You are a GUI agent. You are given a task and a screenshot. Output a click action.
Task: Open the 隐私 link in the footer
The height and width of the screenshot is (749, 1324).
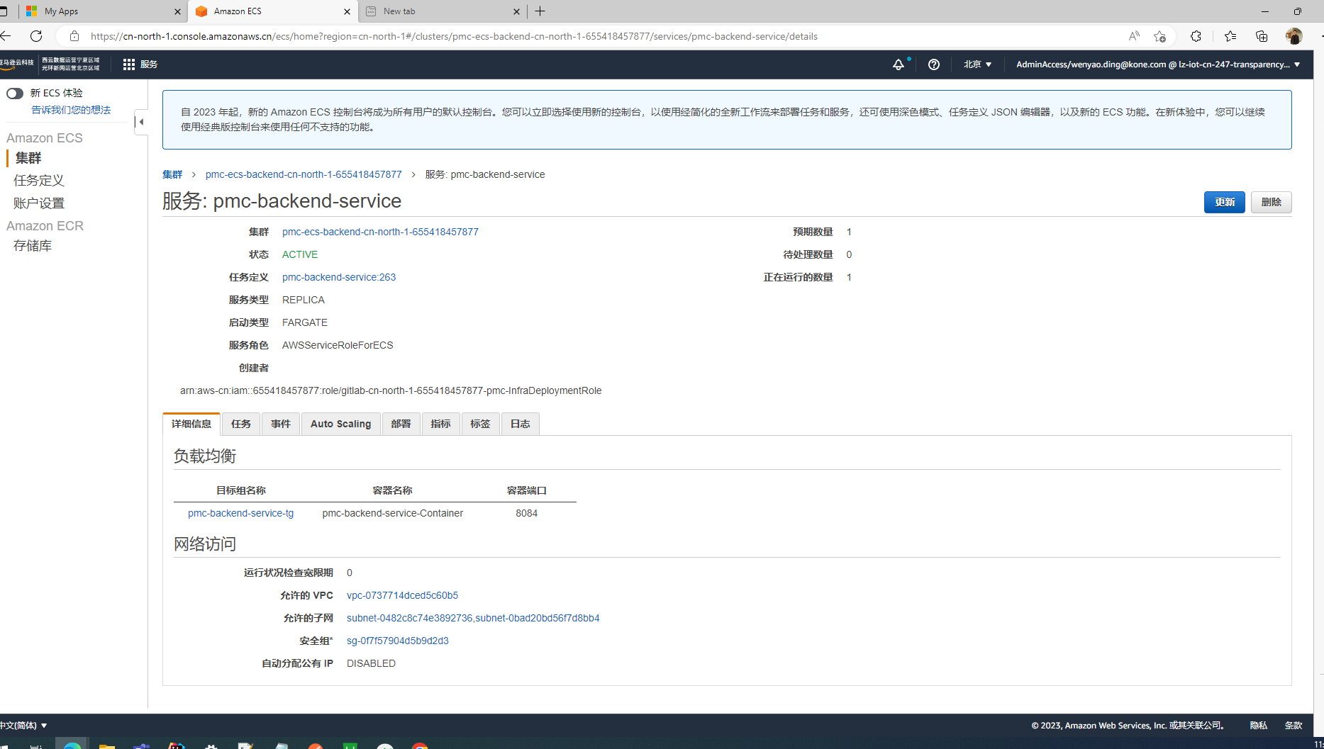[1259, 726]
